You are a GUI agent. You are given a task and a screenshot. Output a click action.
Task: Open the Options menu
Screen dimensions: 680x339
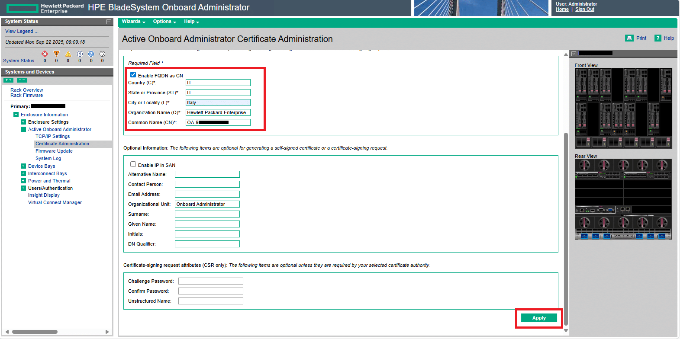pyautogui.click(x=164, y=22)
